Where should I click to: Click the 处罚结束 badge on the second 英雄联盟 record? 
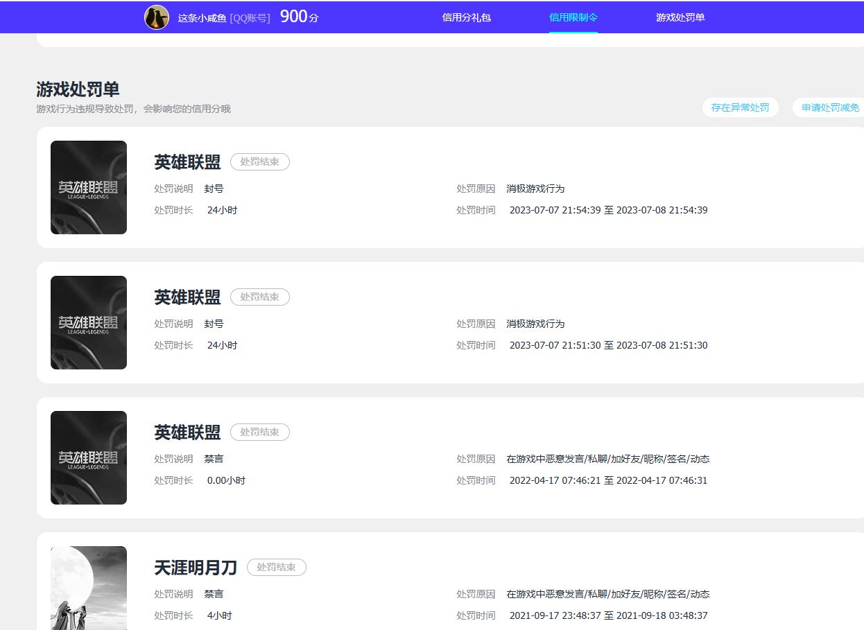(259, 297)
